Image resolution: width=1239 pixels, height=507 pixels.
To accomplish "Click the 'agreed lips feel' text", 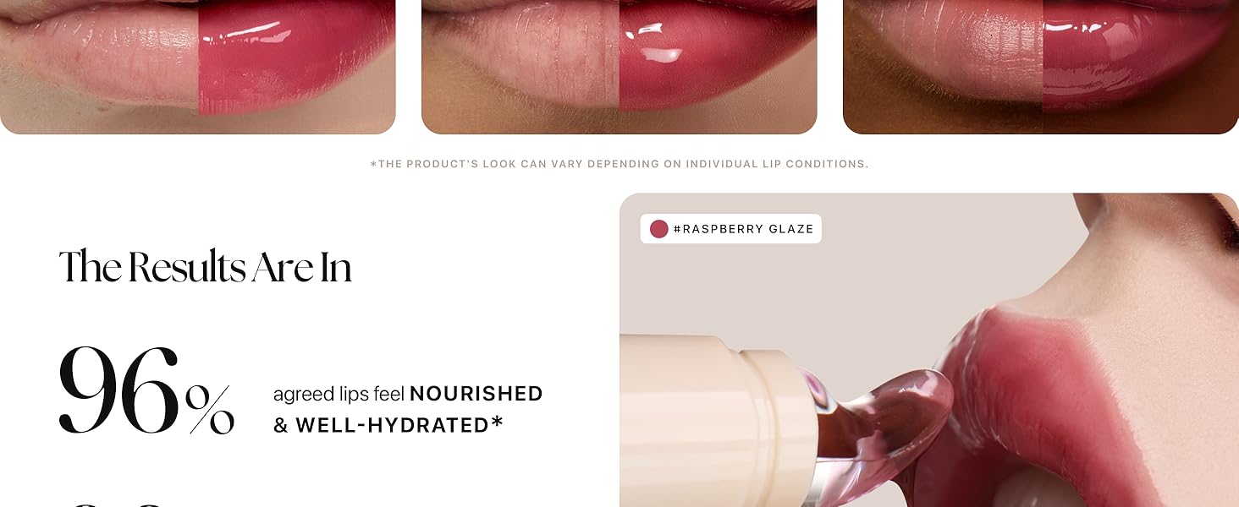I will [x=339, y=395].
